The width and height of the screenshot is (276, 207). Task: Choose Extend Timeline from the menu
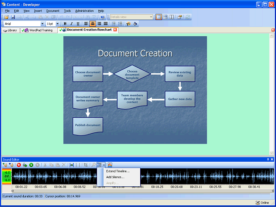coord(117,171)
